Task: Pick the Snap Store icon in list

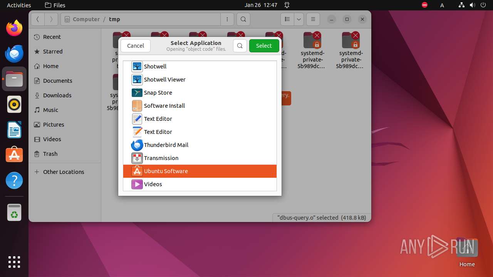Action: (x=137, y=93)
